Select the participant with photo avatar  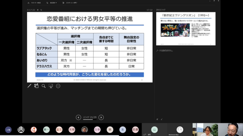tap(85, 130)
